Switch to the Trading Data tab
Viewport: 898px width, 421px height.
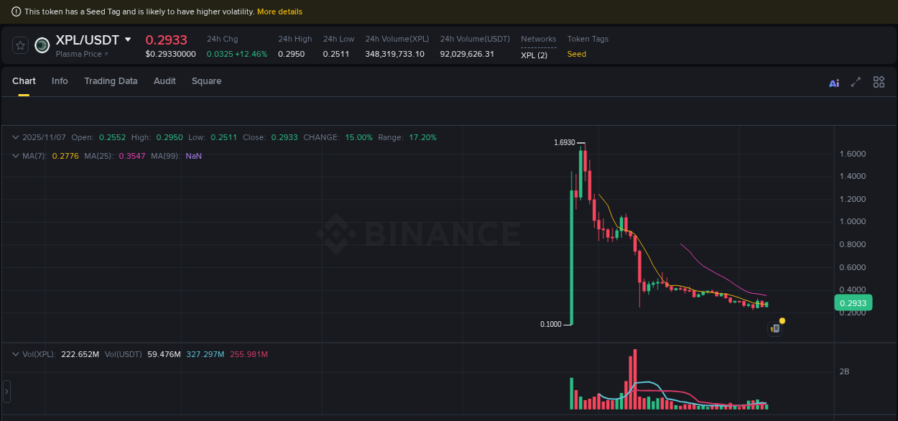coord(111,81)
